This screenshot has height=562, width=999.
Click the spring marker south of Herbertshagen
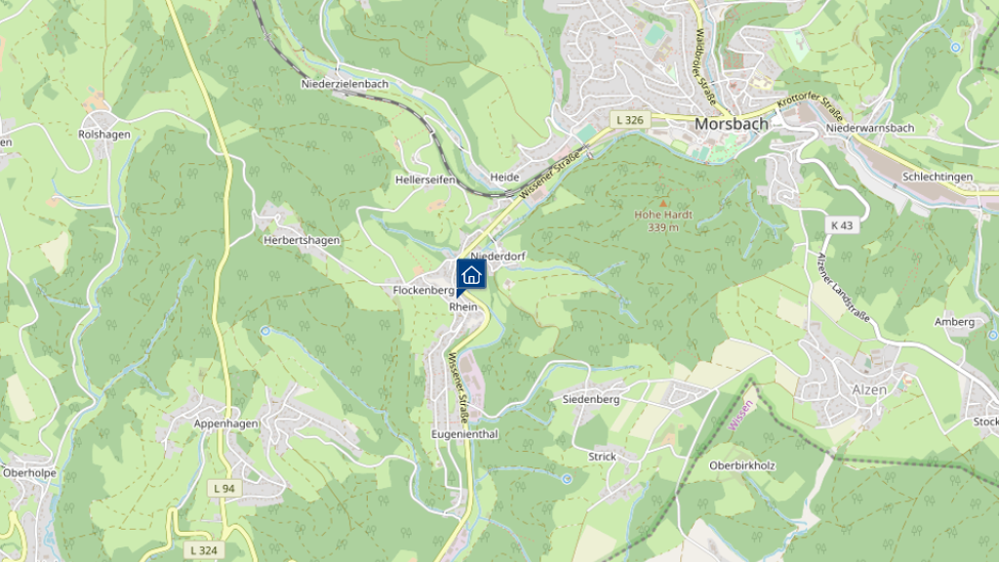[x=265, y=332]
